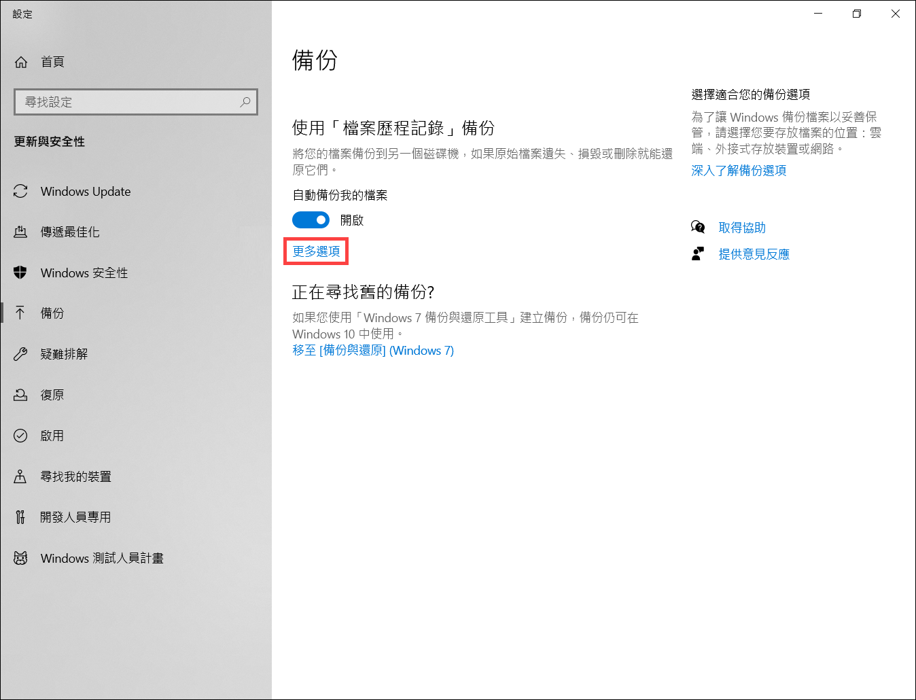Click the 備份 upward arrow icon
The width and height of the screenshot is (916, 700).
20,313
